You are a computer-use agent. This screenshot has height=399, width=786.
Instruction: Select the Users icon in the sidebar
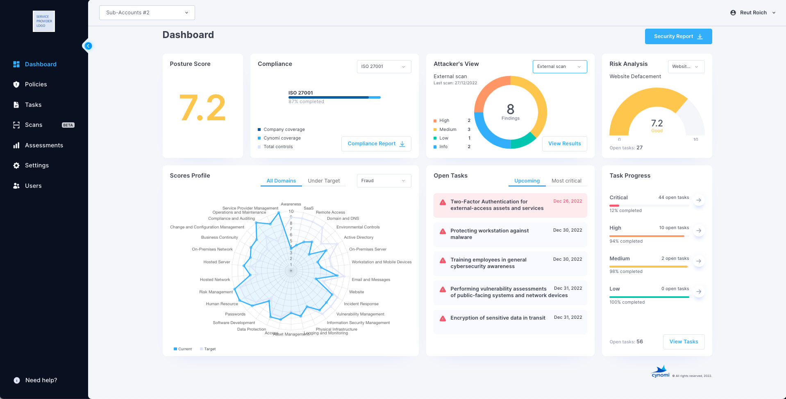click(x=16, y=186)
